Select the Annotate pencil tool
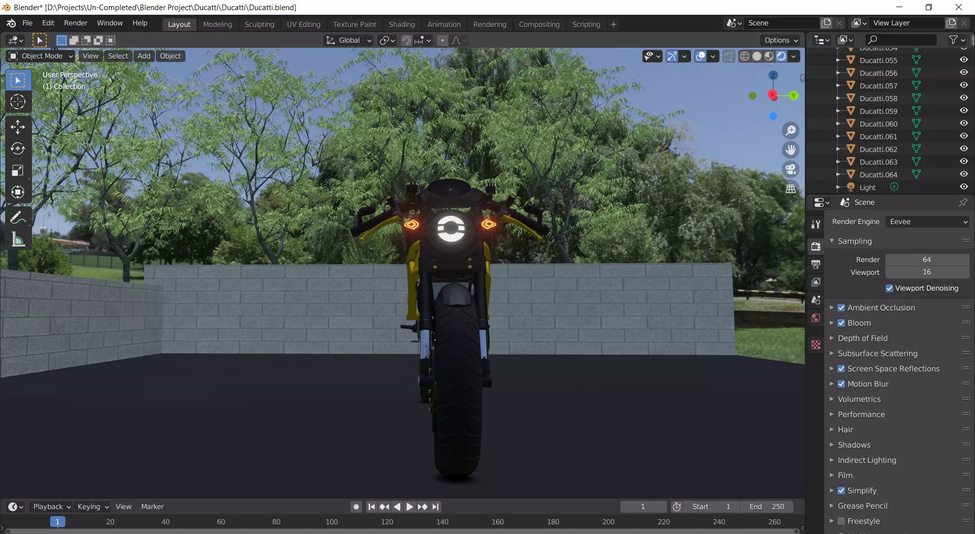Viewport: 975px width, 534px height. [x=18, y=217]
